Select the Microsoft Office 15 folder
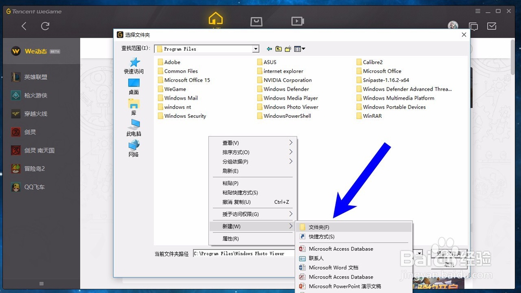The image size is (521, 293). [184, 80]
